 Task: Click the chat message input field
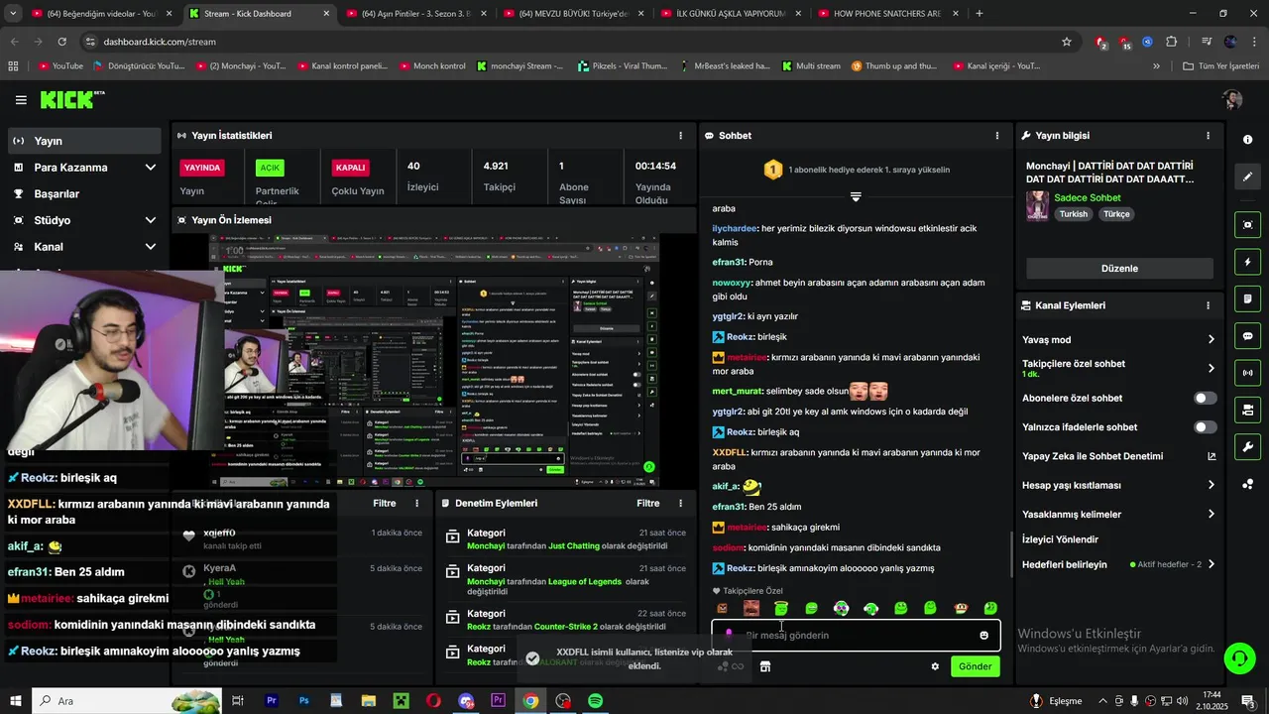click(x=856, y=636)
